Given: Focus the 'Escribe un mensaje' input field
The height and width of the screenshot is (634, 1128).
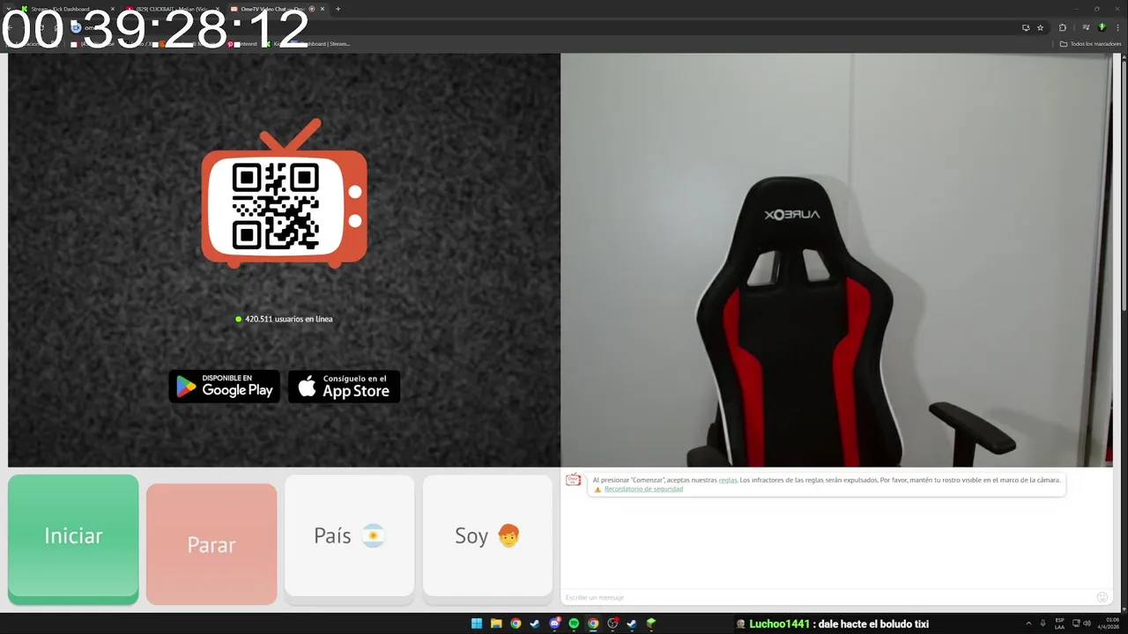Looking at the screenshot, I should [828, 597].
